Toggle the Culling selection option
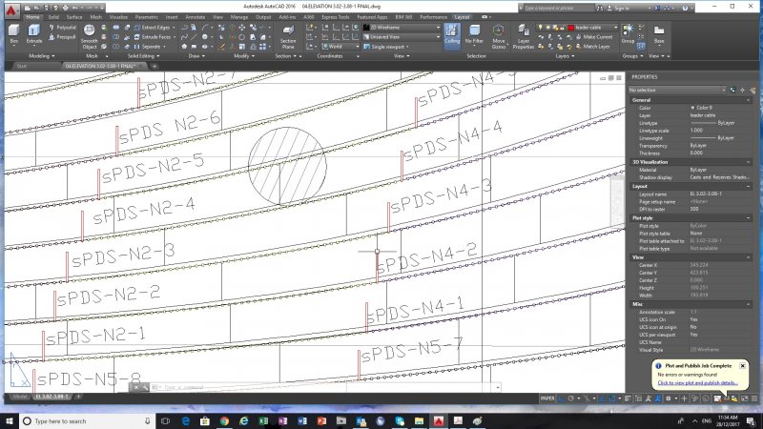Image resolution: width=763 pixels, height=429 pixels. [451, 36]
